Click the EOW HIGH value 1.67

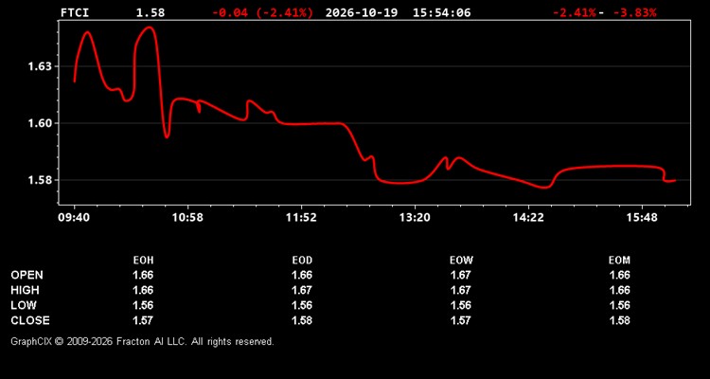click(461, 290)
